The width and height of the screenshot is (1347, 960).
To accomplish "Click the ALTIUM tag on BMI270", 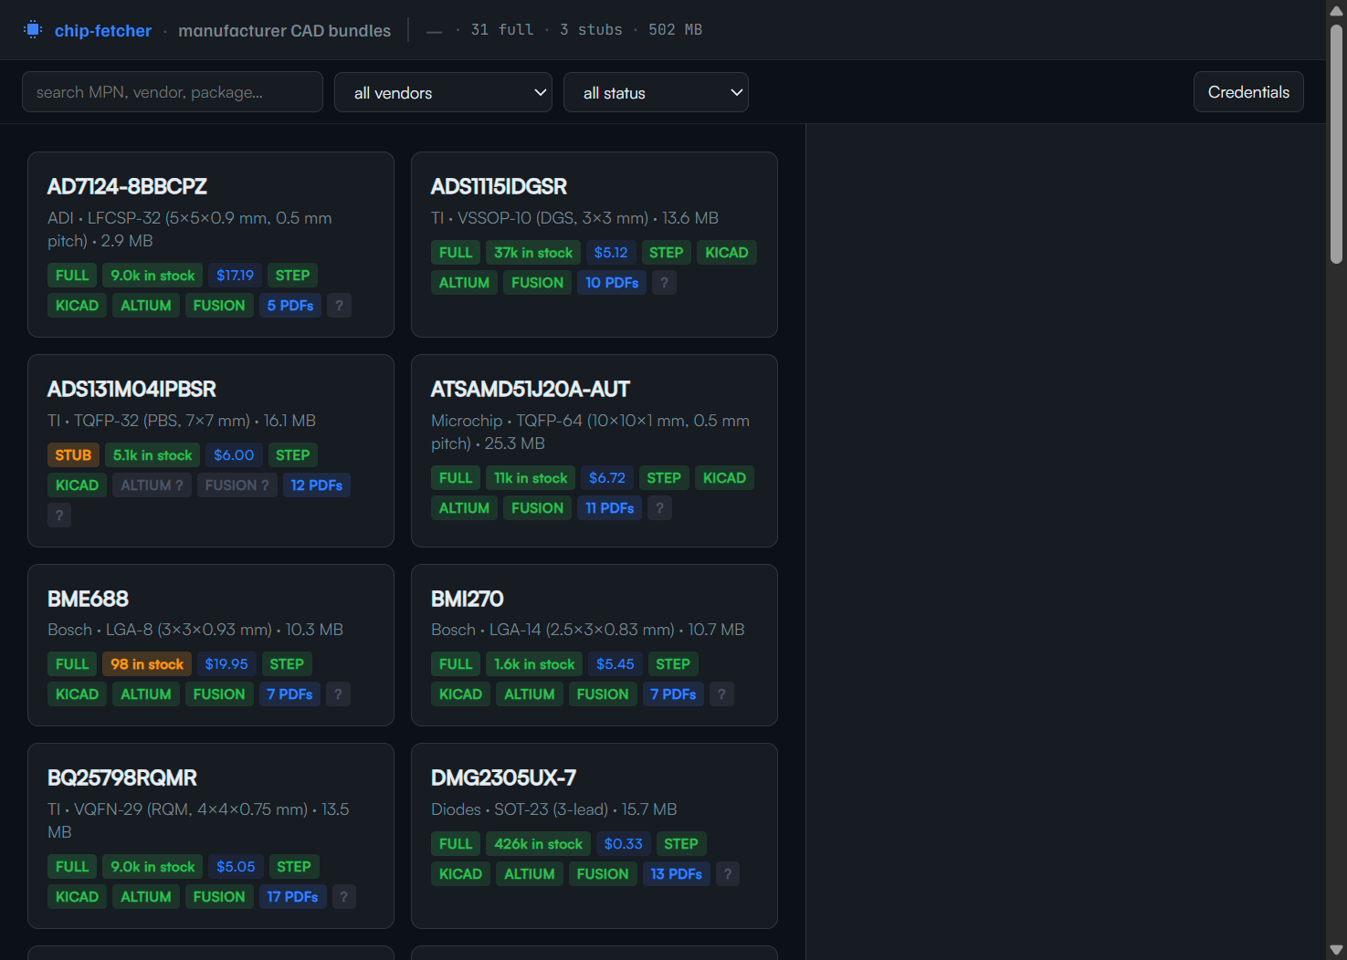I will [x=530, y=694].
